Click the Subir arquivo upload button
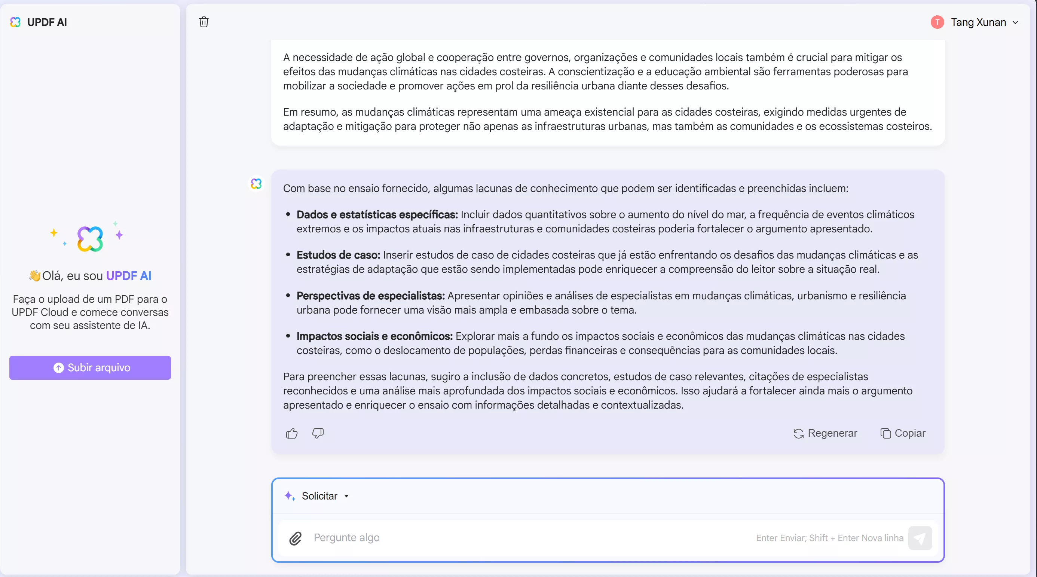This screenshot has height=577, width=1037. [x=90, y=367]
